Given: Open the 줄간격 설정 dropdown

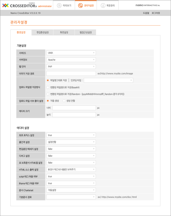Looking at the screenshot, I should pos(71,142).
